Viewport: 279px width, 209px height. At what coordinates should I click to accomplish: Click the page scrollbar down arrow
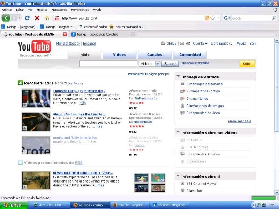point(277,193)
